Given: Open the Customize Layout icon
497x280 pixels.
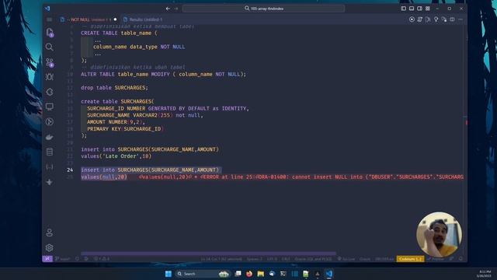Looking at the screenshot, I should [x=428, y=9].
